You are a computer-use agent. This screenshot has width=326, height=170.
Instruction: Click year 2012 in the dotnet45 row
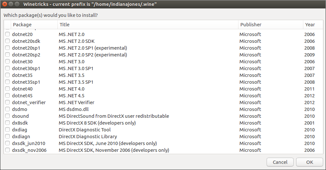coord(309,96)
